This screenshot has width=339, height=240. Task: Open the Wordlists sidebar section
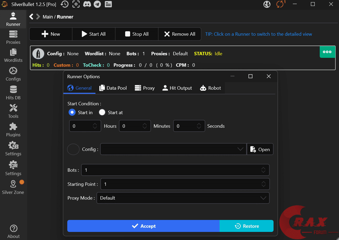click(x=13, y=56)
